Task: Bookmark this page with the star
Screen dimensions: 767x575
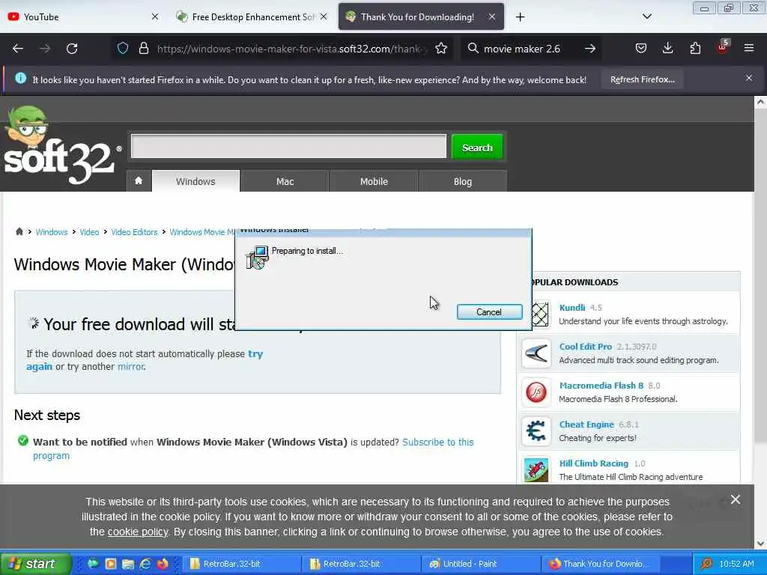Action: (x=441, y=48)
